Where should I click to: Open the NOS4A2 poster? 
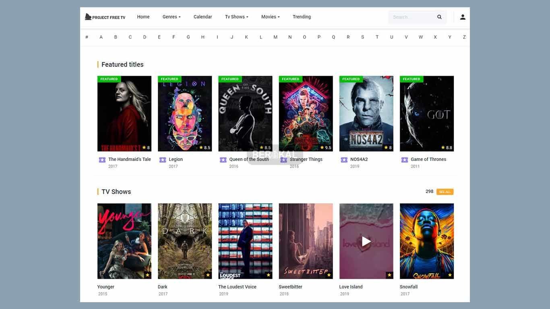[x=366, y=114]
